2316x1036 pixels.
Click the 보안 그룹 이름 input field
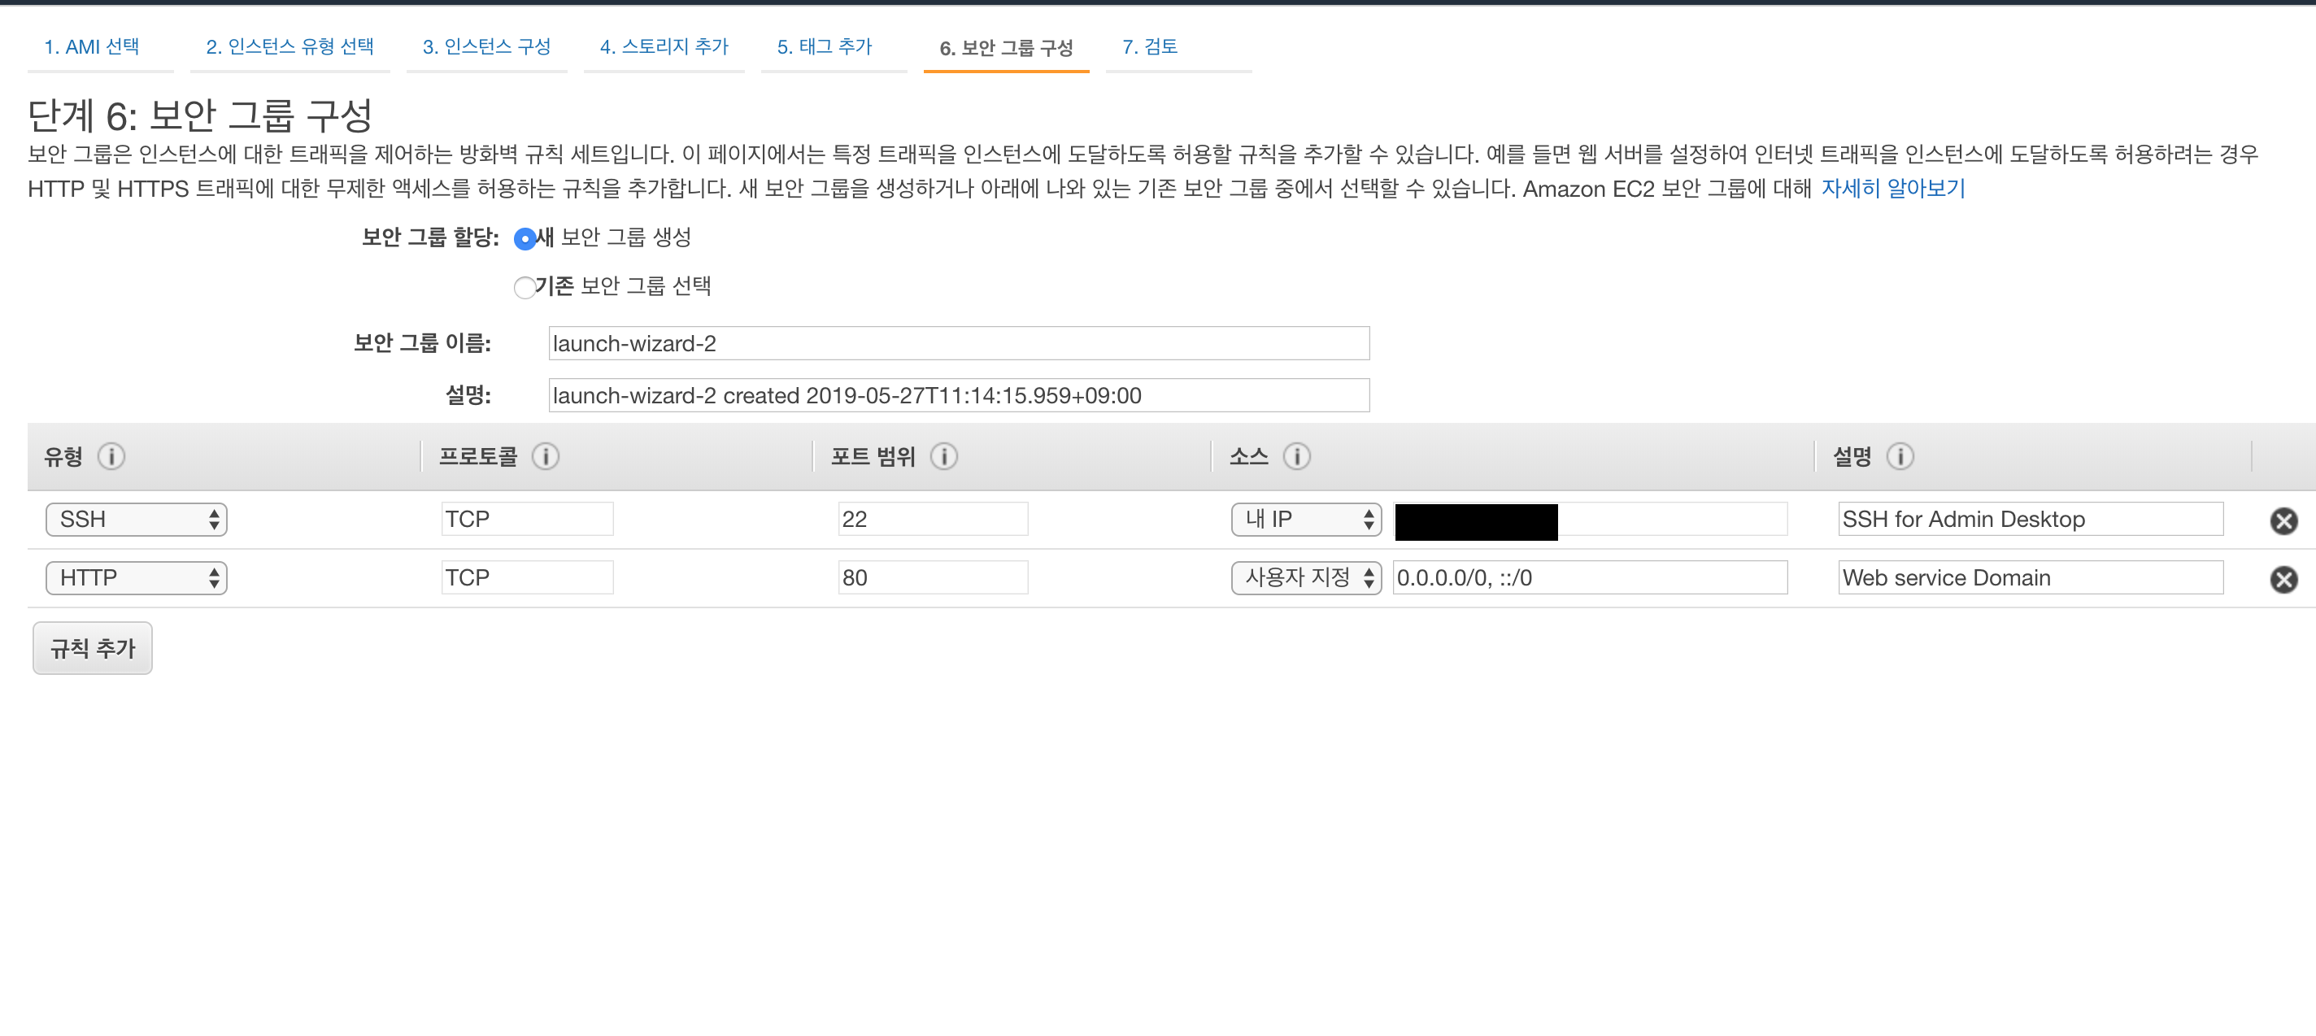pos(959,343)
